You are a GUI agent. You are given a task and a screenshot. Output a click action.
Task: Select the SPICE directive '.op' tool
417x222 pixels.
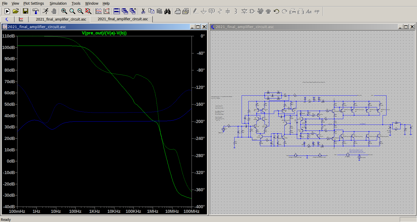pyautogui.click(x=317, y=11)
